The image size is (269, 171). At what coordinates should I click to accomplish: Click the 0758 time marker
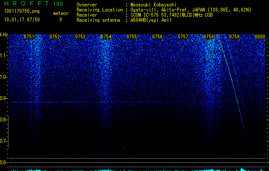[209, 37]
